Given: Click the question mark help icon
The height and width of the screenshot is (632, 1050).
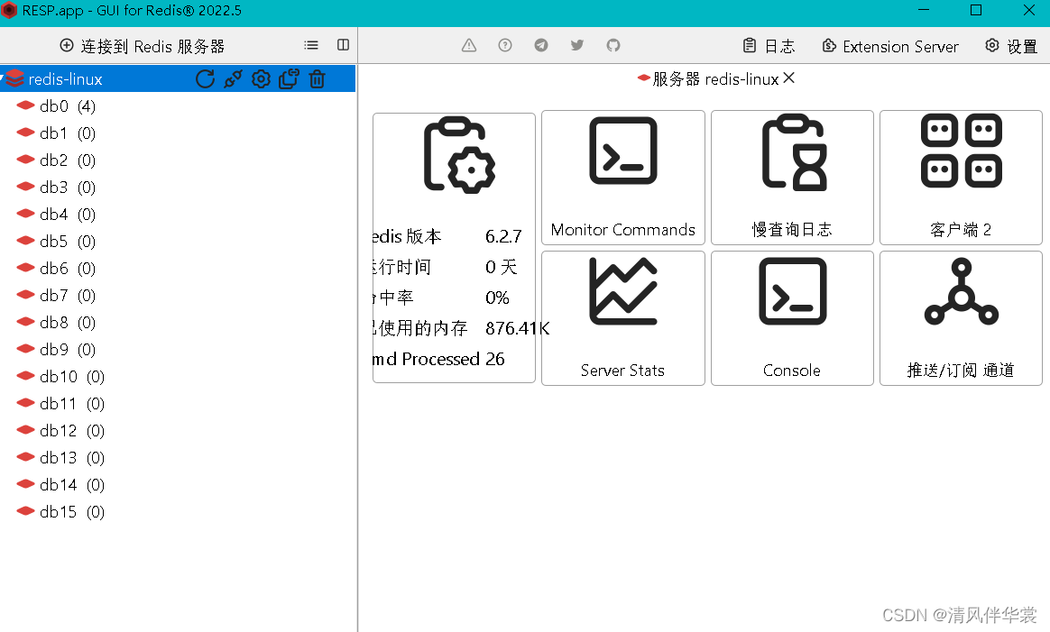Looking at the screenshot, I should tap(504, 45).
